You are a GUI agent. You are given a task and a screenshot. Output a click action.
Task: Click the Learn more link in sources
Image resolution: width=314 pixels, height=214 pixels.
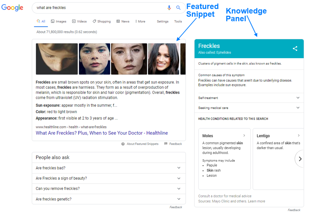(x=256, y=201)
